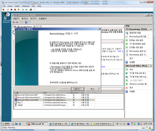This screenshot has height=131, width=155.
Task: Click the blue help icon in MMC toolbar
Action: tap(26, 22)
